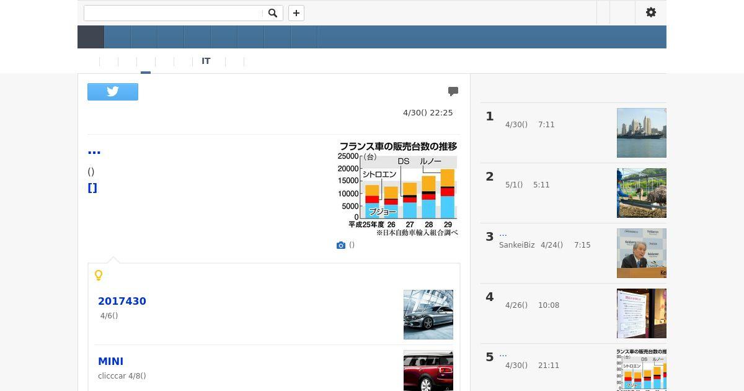Select the IT category tab
The image size is (744, 391).
click(x=206, y=61)
